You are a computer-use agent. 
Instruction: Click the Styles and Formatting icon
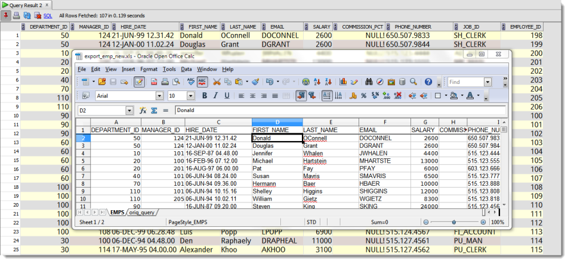pos(86,96)
